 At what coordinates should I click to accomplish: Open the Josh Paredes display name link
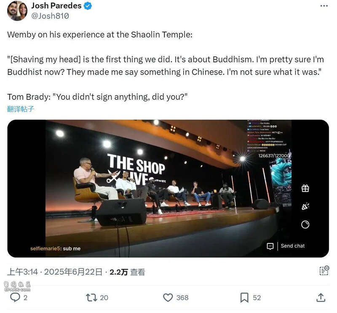tap(56, 5)
